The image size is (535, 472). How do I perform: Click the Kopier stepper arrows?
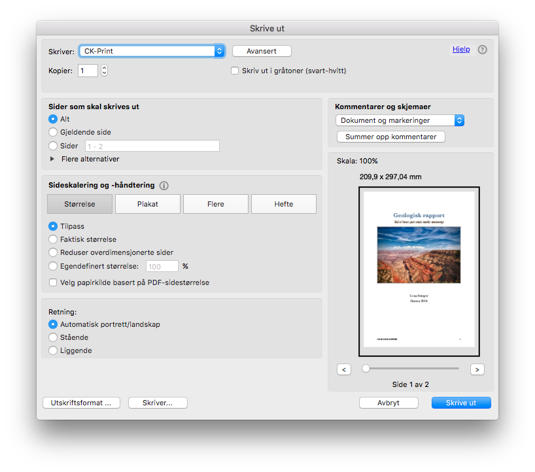click(105, 71)
